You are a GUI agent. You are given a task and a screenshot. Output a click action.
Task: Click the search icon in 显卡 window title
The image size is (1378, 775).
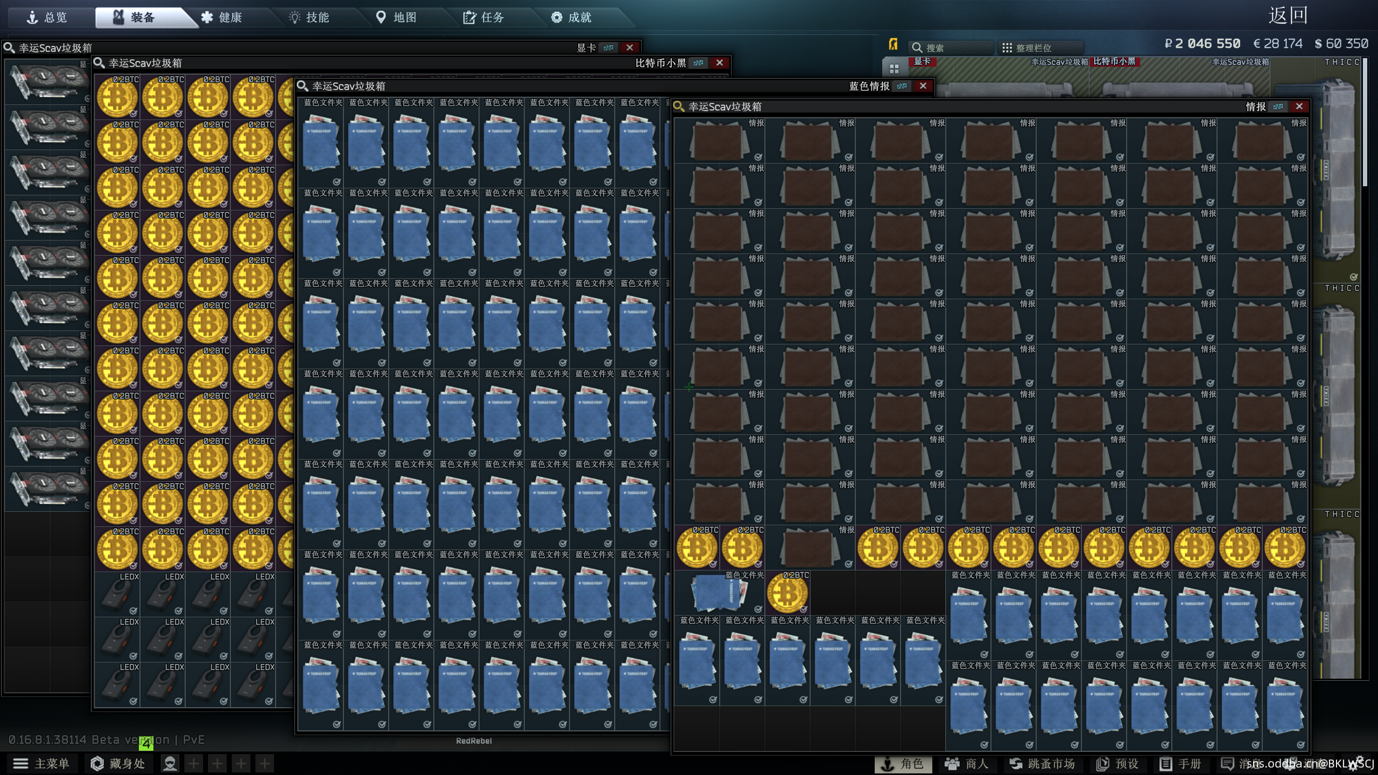[x=9, y=48]
